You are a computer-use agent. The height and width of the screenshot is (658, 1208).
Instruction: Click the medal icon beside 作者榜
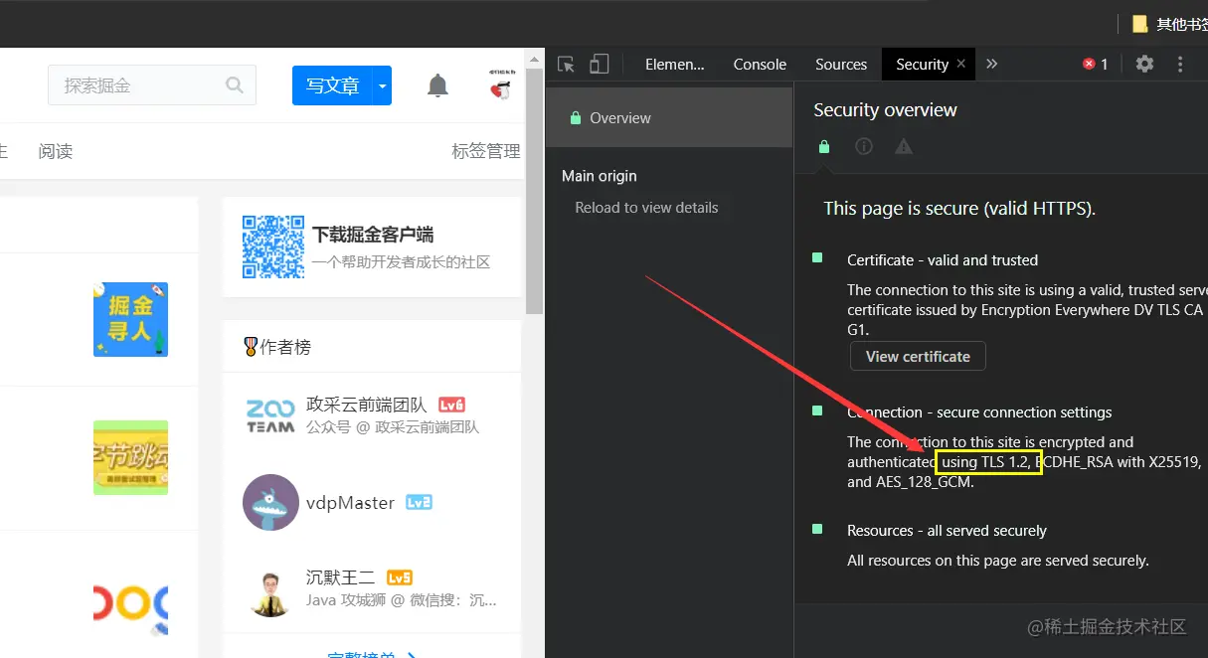pyautogui.click(x=251, y=347)
